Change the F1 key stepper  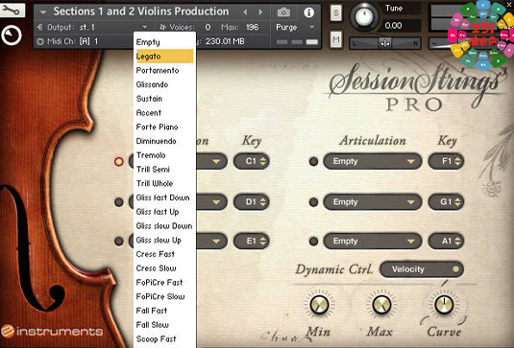point(457,161)
